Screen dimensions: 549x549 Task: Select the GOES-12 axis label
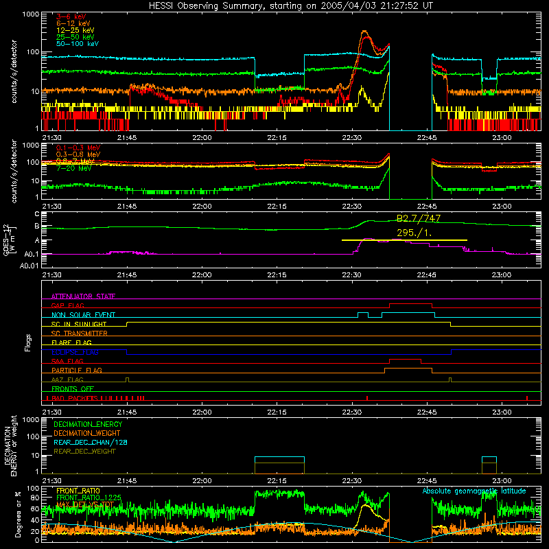point(6,240)
